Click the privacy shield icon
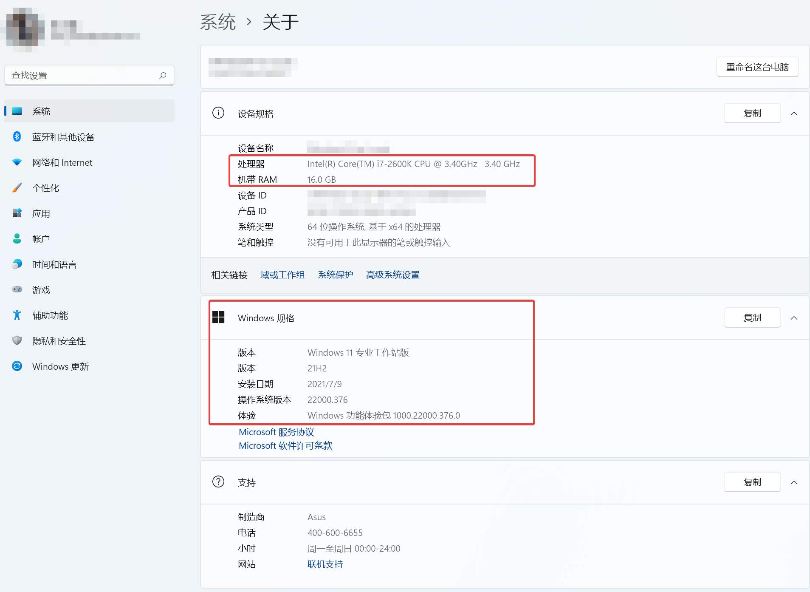Viewport: 810px width, 592px height. click(17, 340)
